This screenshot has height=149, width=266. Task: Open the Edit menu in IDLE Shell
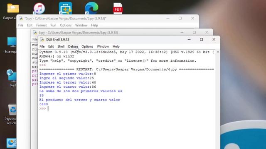click(x=51, y=46)
